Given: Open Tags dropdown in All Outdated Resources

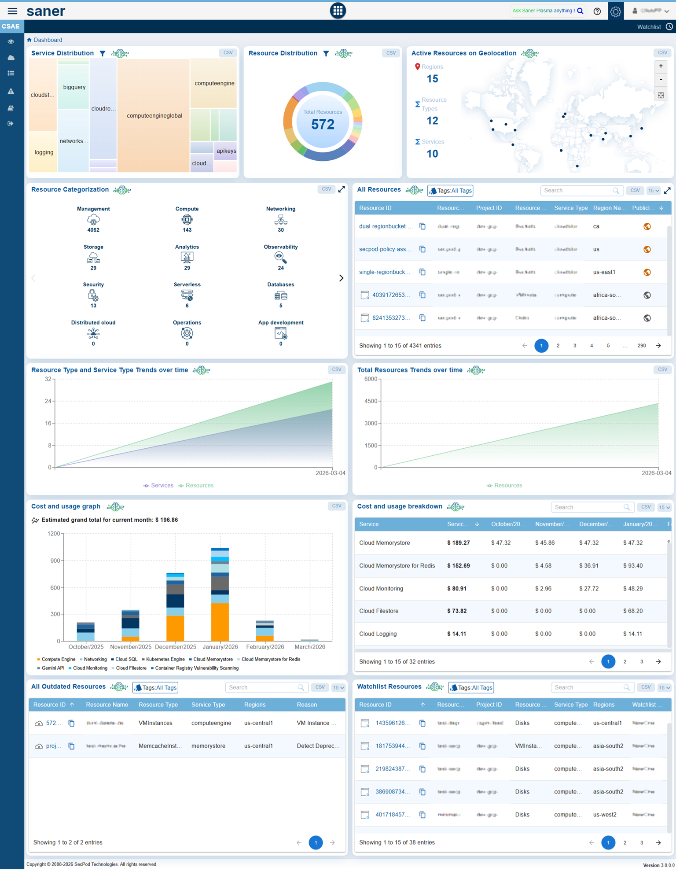Looking at the screenshot, I should (155, 687).
